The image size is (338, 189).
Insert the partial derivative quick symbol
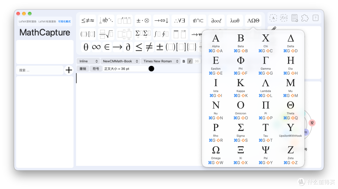[x=128, y=47]
